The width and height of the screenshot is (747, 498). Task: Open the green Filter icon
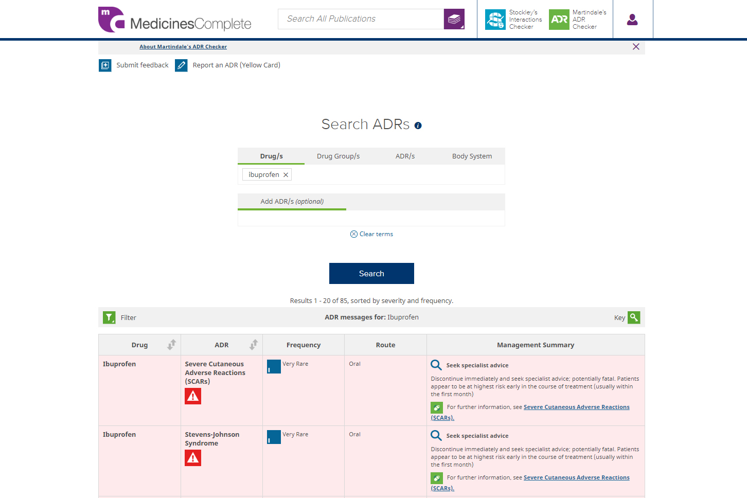[x=109, y=317]
